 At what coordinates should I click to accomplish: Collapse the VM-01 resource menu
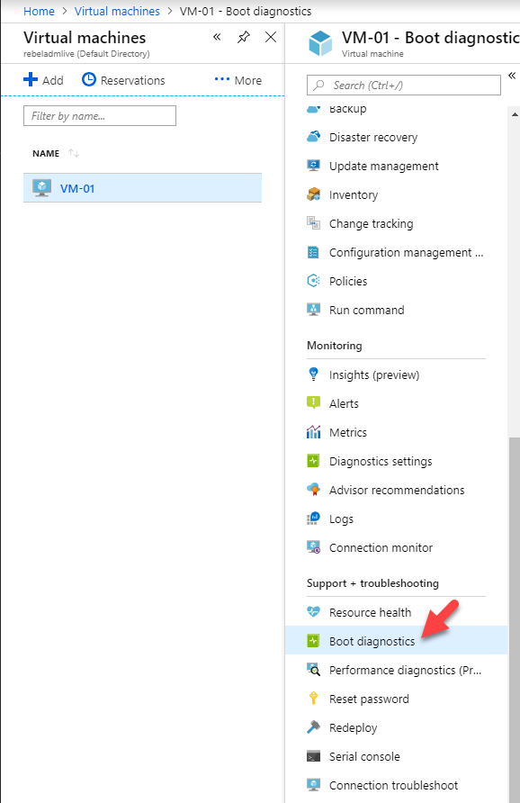point(512,76)
